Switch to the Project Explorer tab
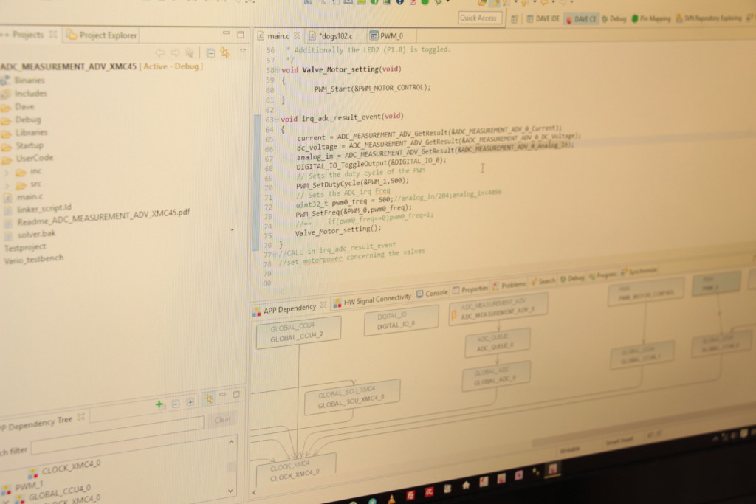 pyautogui.click(x=107, y=35)
